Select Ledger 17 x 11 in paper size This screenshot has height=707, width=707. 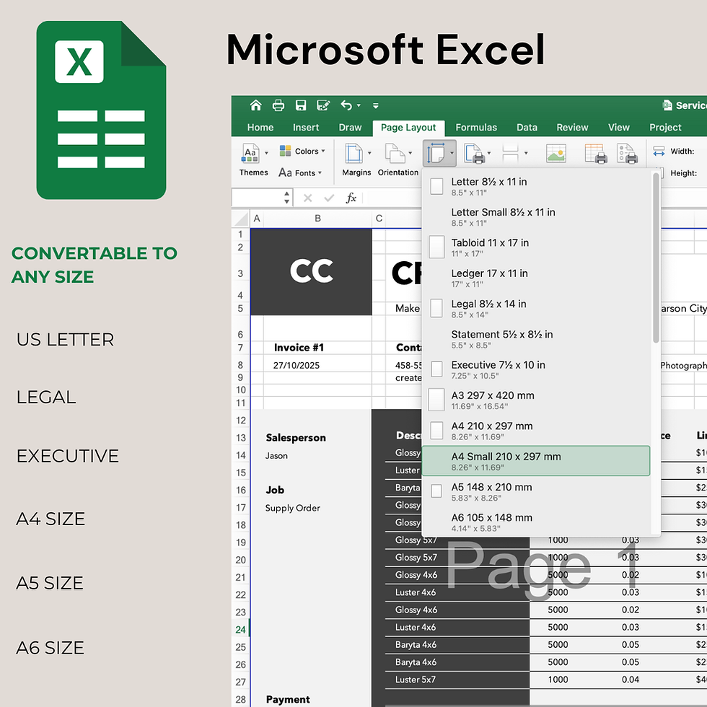pyautogui.click(x=536, y=278)
